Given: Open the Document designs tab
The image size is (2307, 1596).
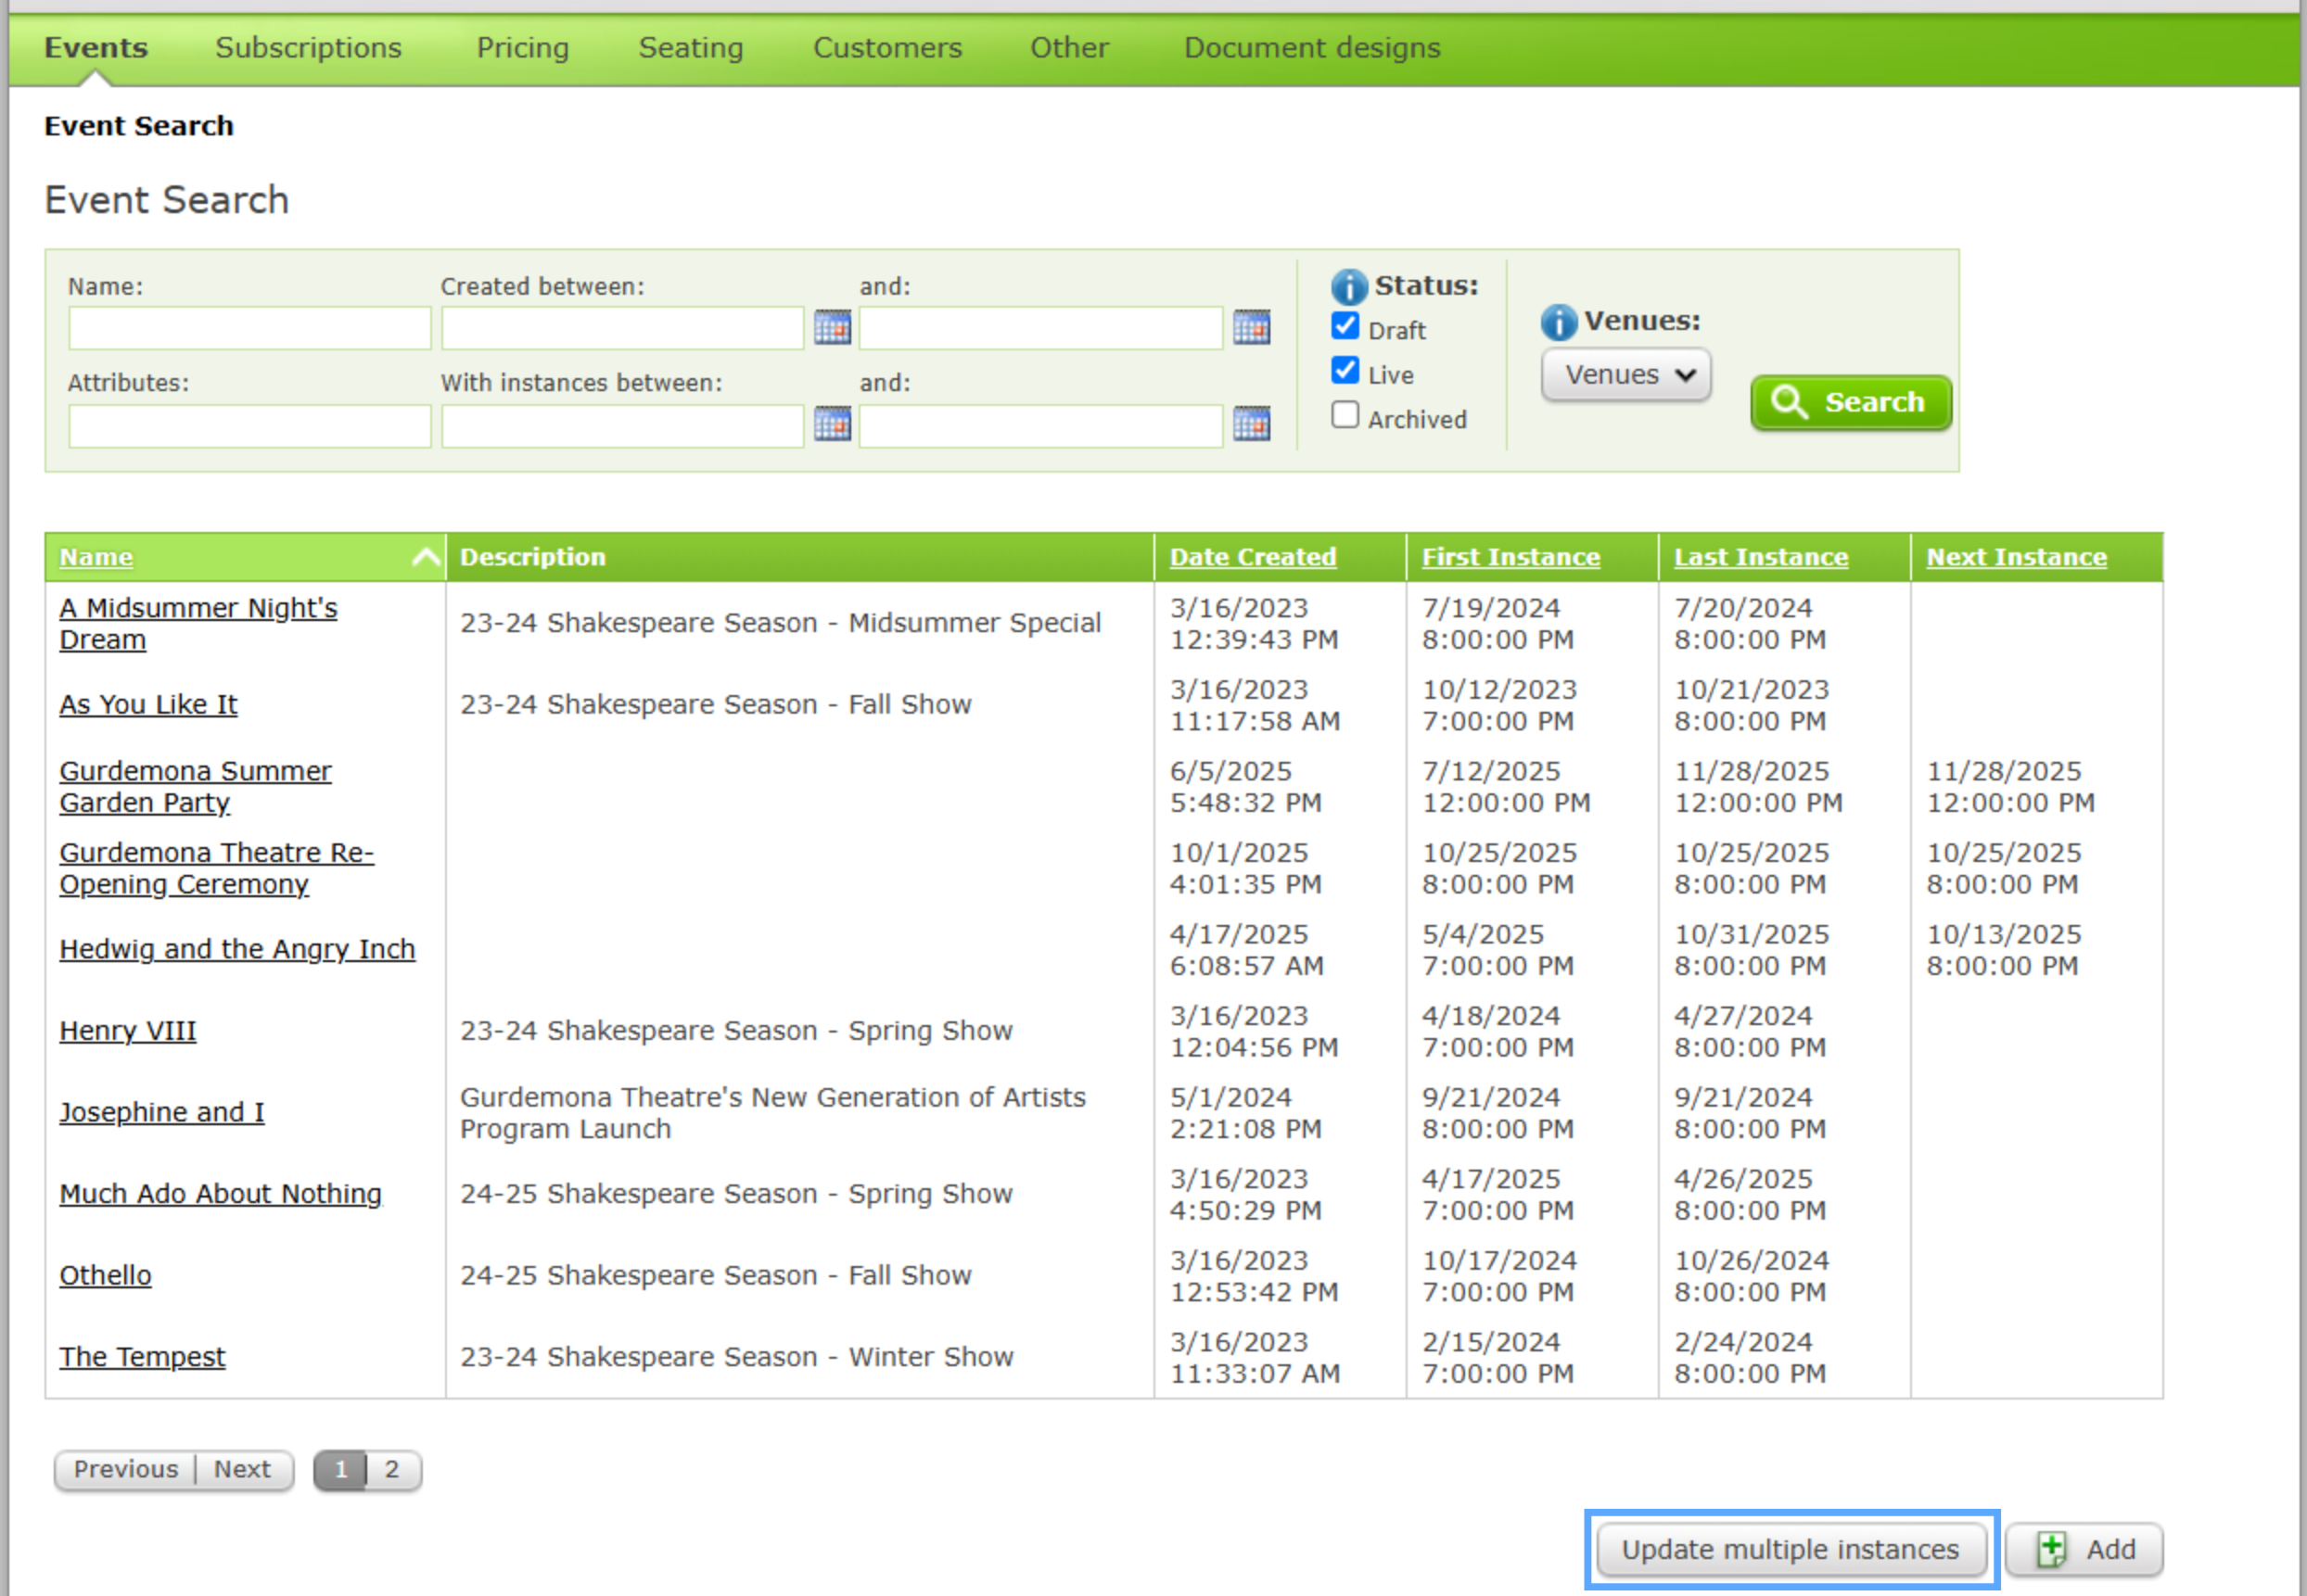Looking at the screenshot, I should (x=1310, y=48).
